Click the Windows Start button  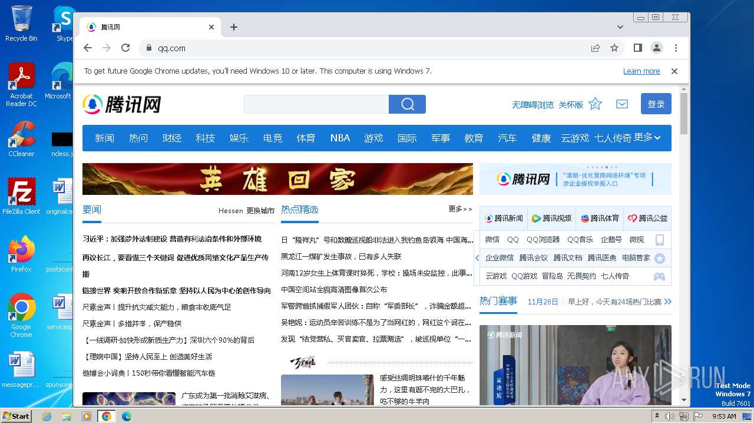16,416
